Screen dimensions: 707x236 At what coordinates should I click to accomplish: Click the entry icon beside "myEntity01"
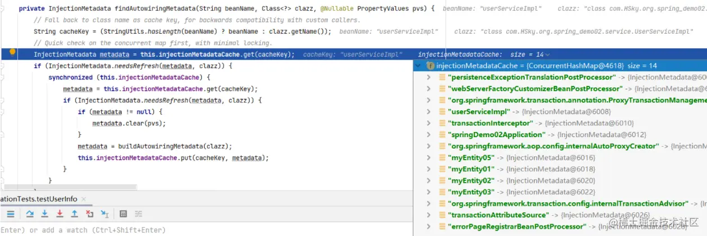tap(443, 169)
